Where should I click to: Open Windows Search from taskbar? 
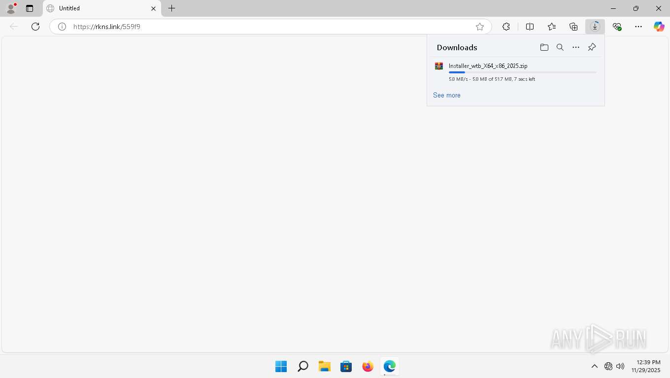point(303,367)
